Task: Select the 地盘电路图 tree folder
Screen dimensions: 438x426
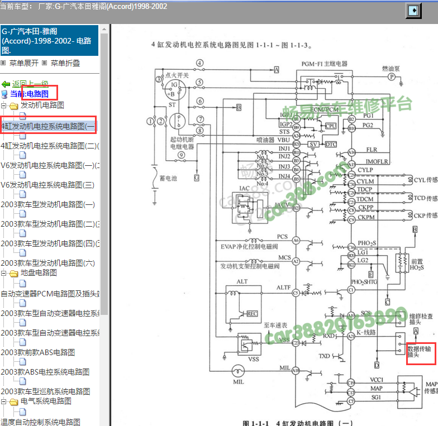Action: click(39, 272)
